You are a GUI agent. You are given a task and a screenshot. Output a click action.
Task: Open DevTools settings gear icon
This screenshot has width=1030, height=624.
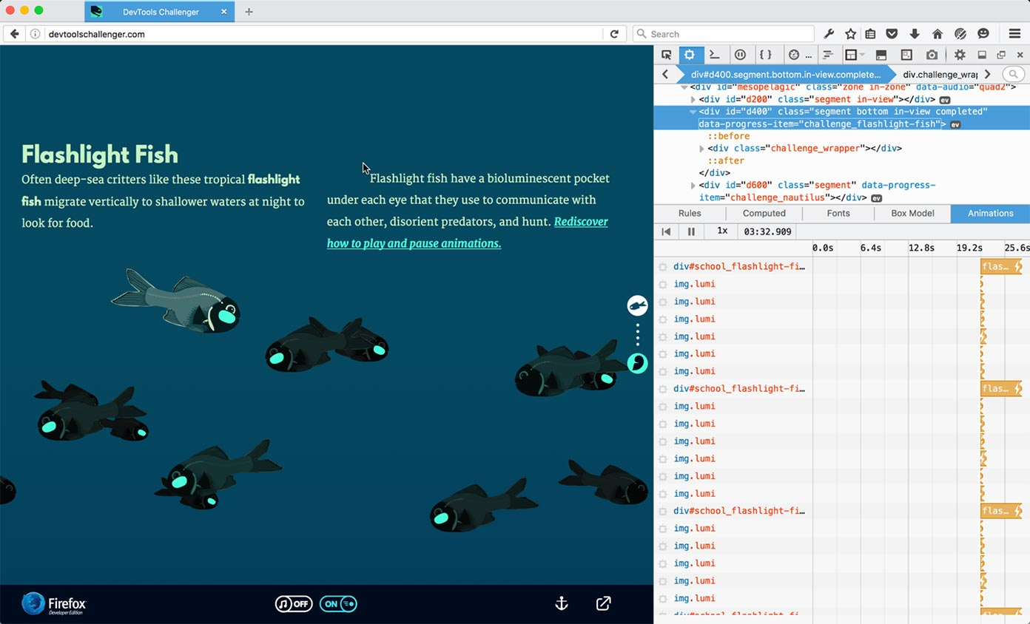[959, 54]
